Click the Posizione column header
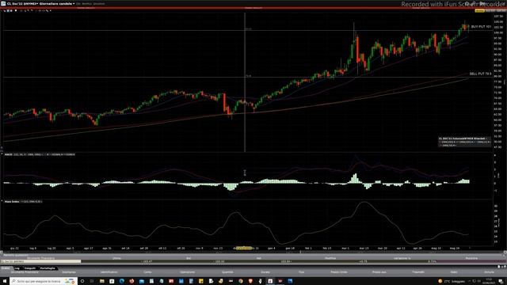This screenshot has width=507, height=285. click(471, 258)
